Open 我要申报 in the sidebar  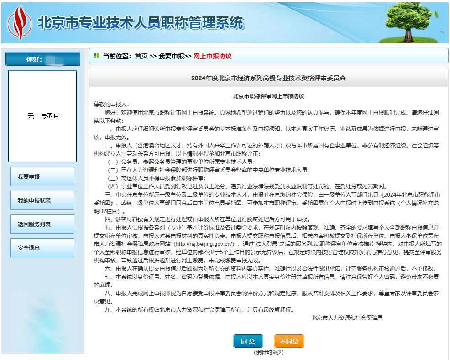click(x=42, y=177)
